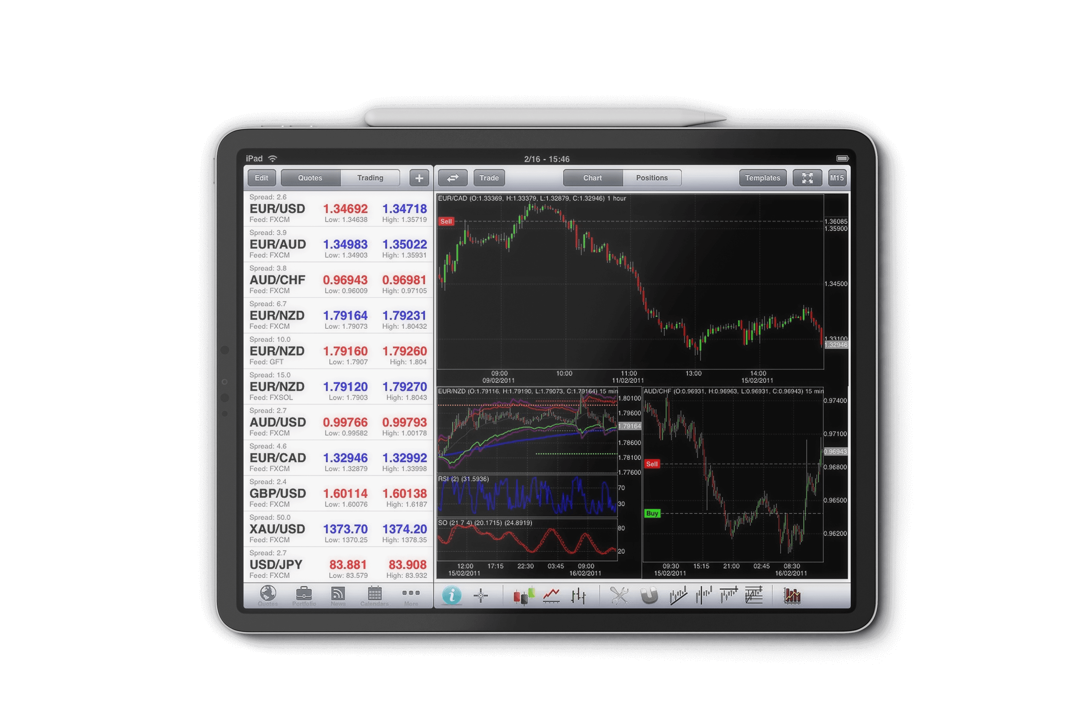This screenshot has height=726, width=1089.
Task: Tap the Sell marker on EUR/CAD chart
Action: click(x=446, y=221)
